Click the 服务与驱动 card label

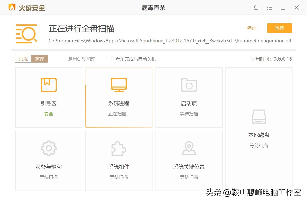click(x=49, y=167)
